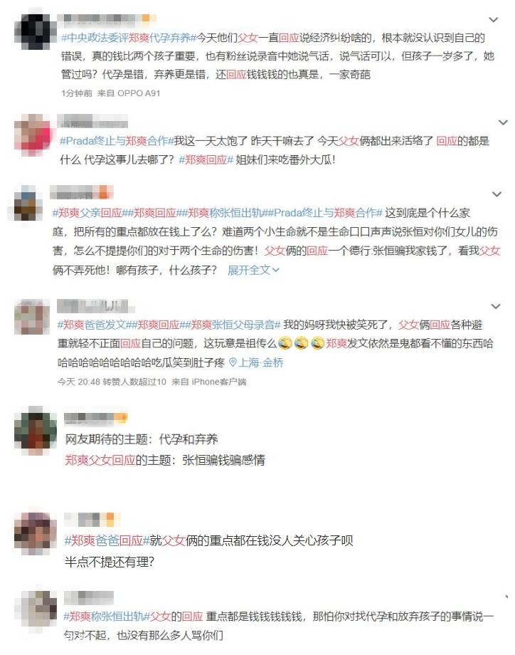Image resolution: width=515 pixels, height=655 pixels.
Task: Open hashtag #中央政法委评郑爽代孕弃养#
Action: pyautogui.click(x=128, y=38)
